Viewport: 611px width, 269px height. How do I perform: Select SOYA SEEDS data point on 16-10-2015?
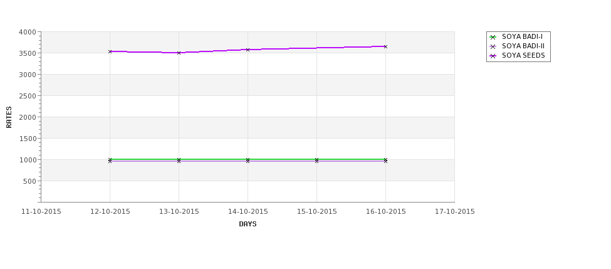pyautogui.click(x=385, y=46)
